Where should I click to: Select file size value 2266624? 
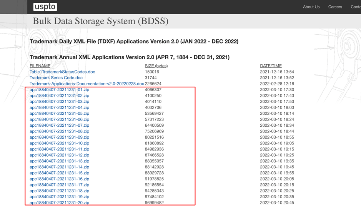coord(153,84)
